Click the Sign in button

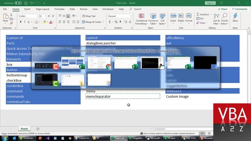(210, 3)
